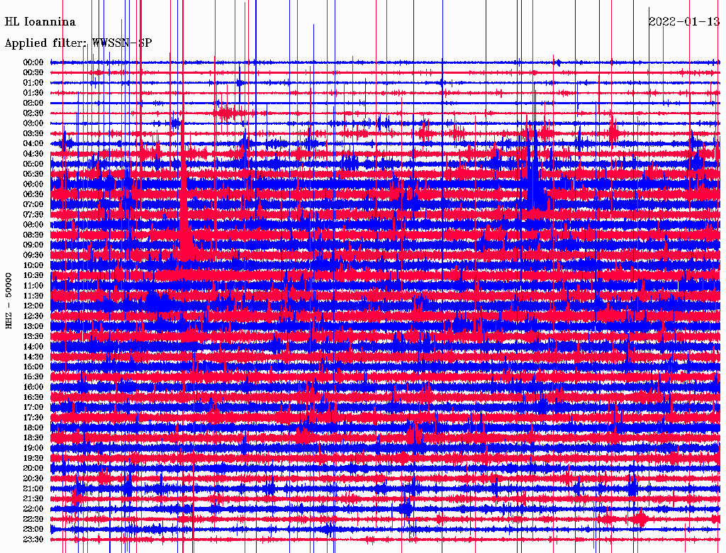Click the HHZ - 50000 axis label
Screen dimensions: 726x553
coord(9,301)
